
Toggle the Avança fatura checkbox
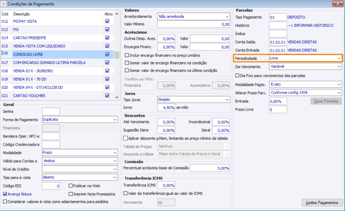(x=5, y=194)
